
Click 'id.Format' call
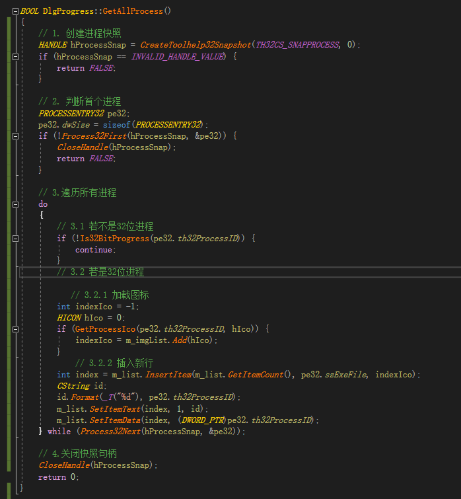(x=78, y=397)
